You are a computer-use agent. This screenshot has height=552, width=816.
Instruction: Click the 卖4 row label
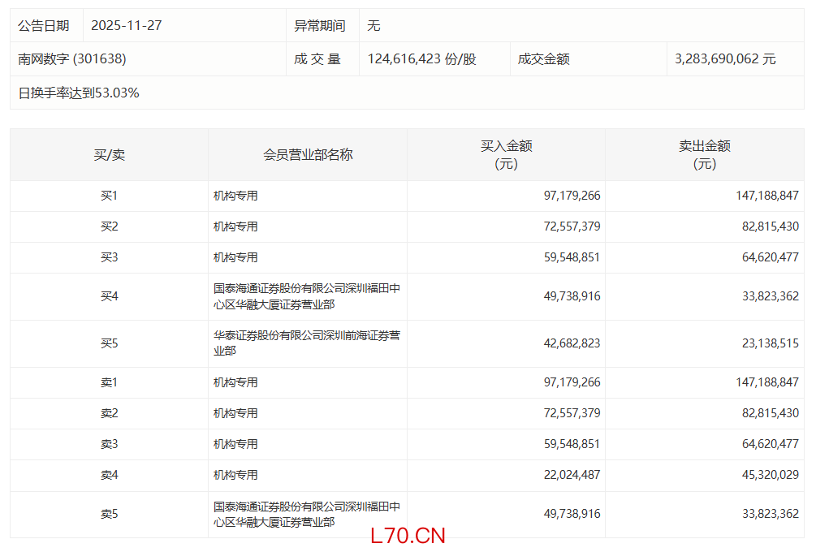109,475
